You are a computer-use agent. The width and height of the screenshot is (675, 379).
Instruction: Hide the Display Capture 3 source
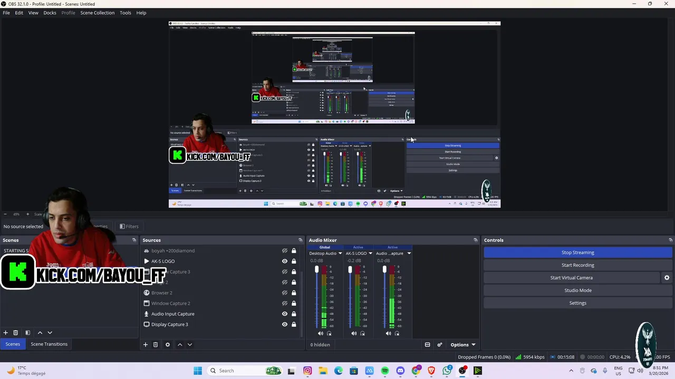pyautogui.click(x=285, y=324)
